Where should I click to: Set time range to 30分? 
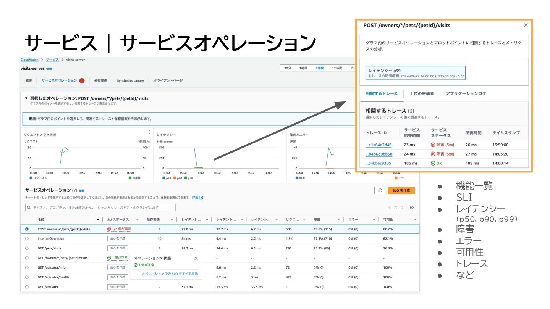[x=288, y=68]
